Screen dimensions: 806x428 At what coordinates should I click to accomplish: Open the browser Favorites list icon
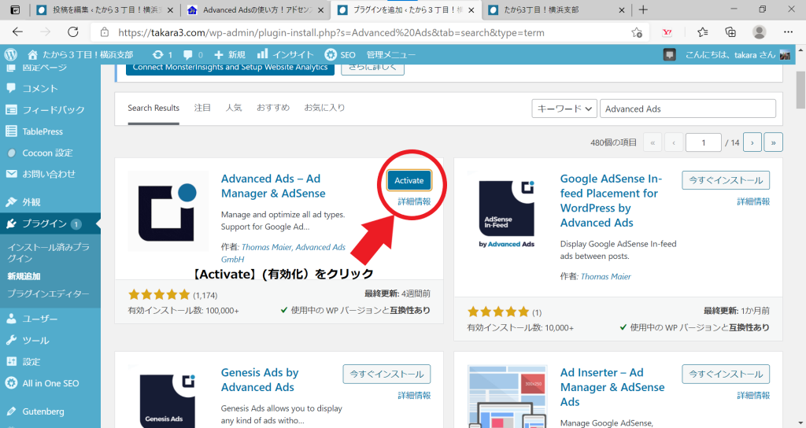click(x=702, y=31)
